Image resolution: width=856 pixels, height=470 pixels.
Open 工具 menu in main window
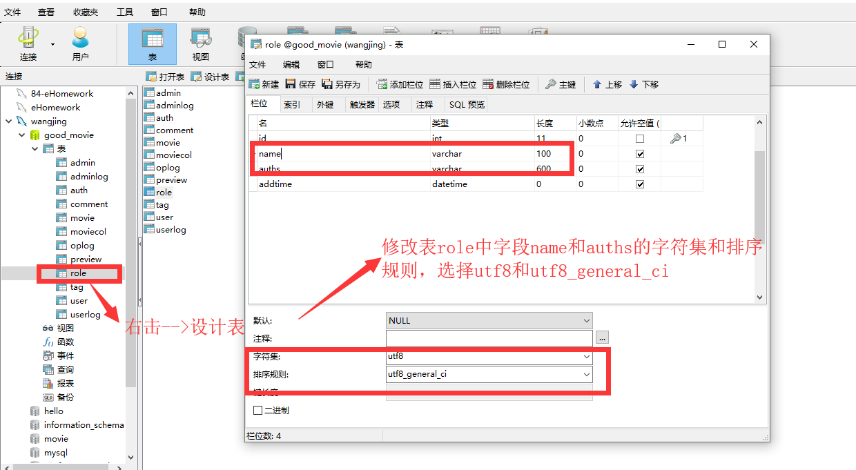125,12
